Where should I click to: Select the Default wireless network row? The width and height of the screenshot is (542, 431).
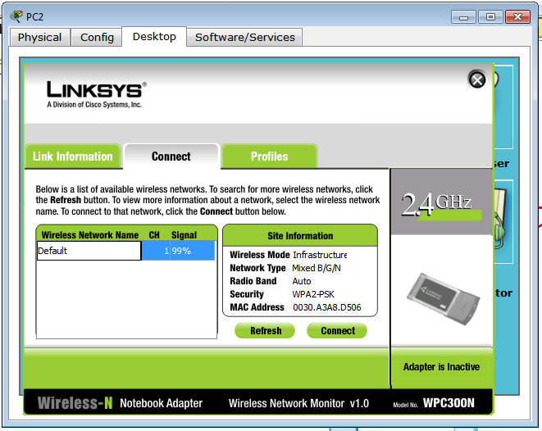[125, 251]
